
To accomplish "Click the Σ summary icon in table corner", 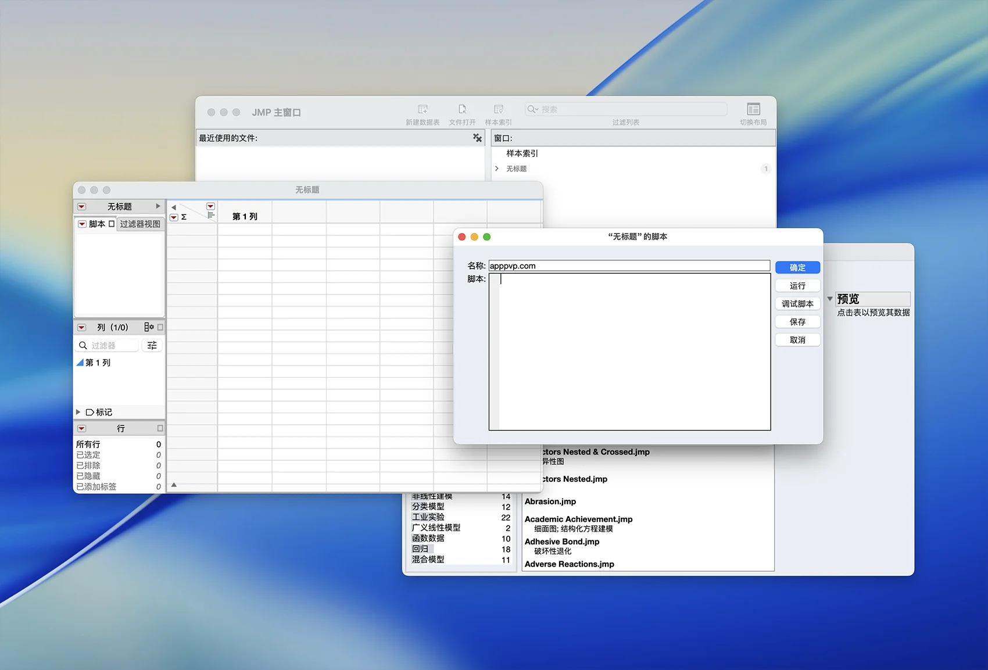I will [184, 217].
